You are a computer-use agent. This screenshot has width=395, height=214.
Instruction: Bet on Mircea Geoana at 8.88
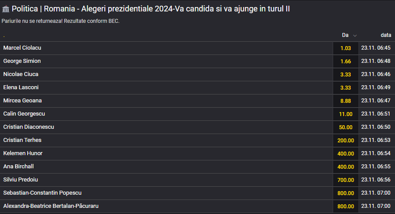pos(346,101)
